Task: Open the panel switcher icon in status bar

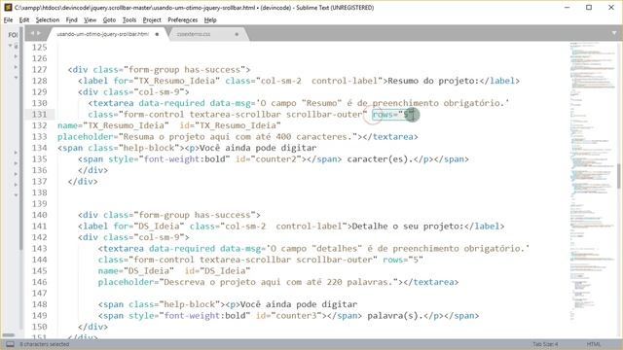Action: pos(11,344)
